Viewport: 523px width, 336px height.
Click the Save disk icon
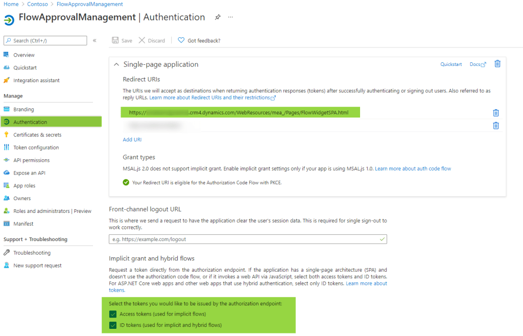point(115,40)
